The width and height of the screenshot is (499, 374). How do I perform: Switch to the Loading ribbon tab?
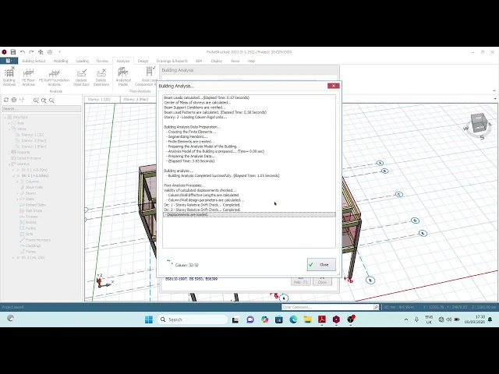pyautogui.click(x=82, y=61)
